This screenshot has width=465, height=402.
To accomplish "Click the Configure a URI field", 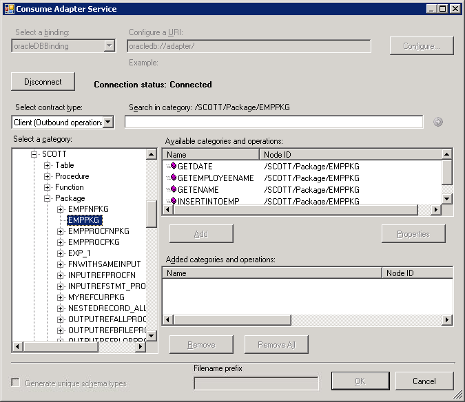I will (249, 46).
